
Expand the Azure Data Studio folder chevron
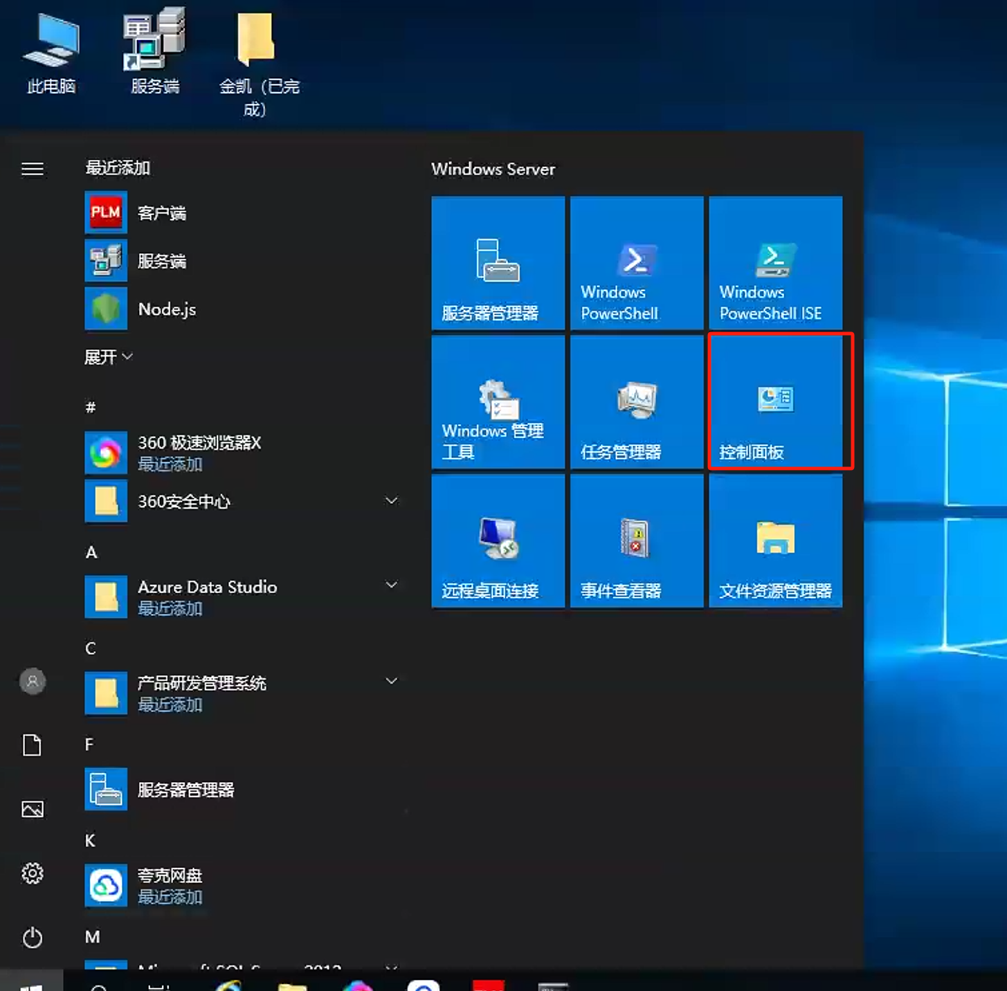pyautogui.click(x=391, y=585)
